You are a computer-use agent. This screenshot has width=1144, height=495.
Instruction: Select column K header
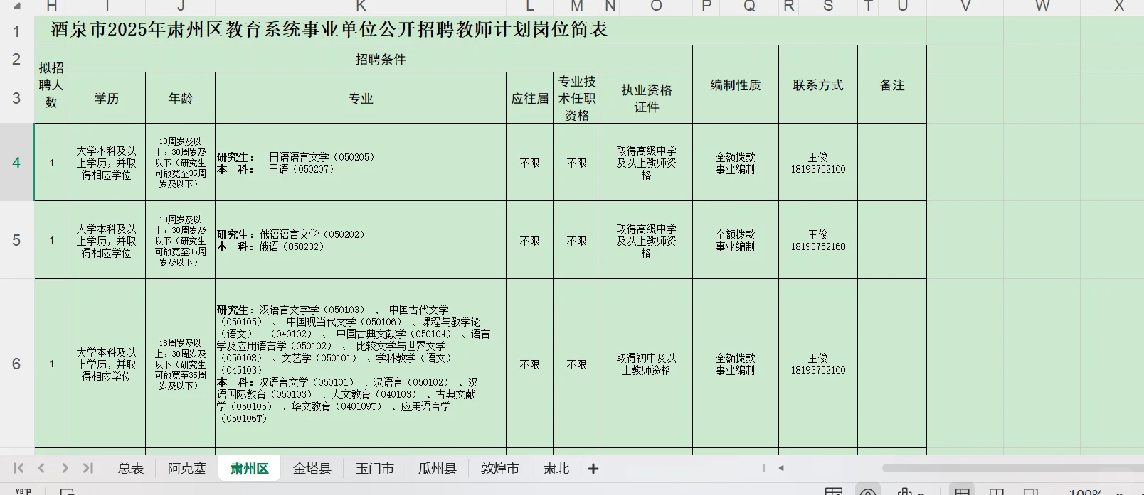tap(361, 6)
